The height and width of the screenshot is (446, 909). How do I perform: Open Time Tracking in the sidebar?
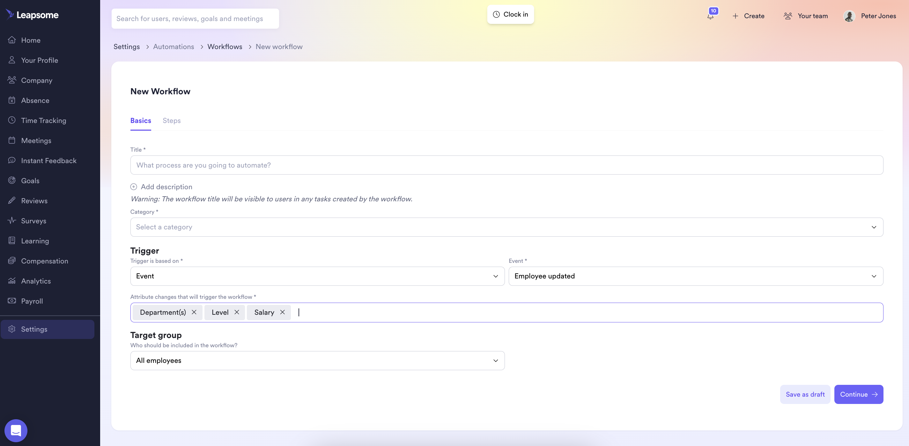pos(43,120)
